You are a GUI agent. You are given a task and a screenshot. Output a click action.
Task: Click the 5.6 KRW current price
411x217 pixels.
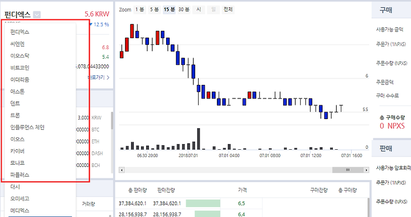click(x=96, y=14)
